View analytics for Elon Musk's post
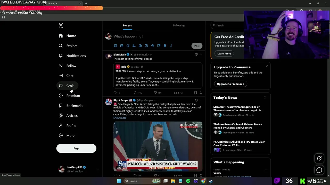Image resolution: width=330 pixels, height=185 pixels. [178, 92]
